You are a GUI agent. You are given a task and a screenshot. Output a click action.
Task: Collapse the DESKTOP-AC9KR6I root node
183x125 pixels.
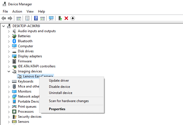tap(3, 26)
